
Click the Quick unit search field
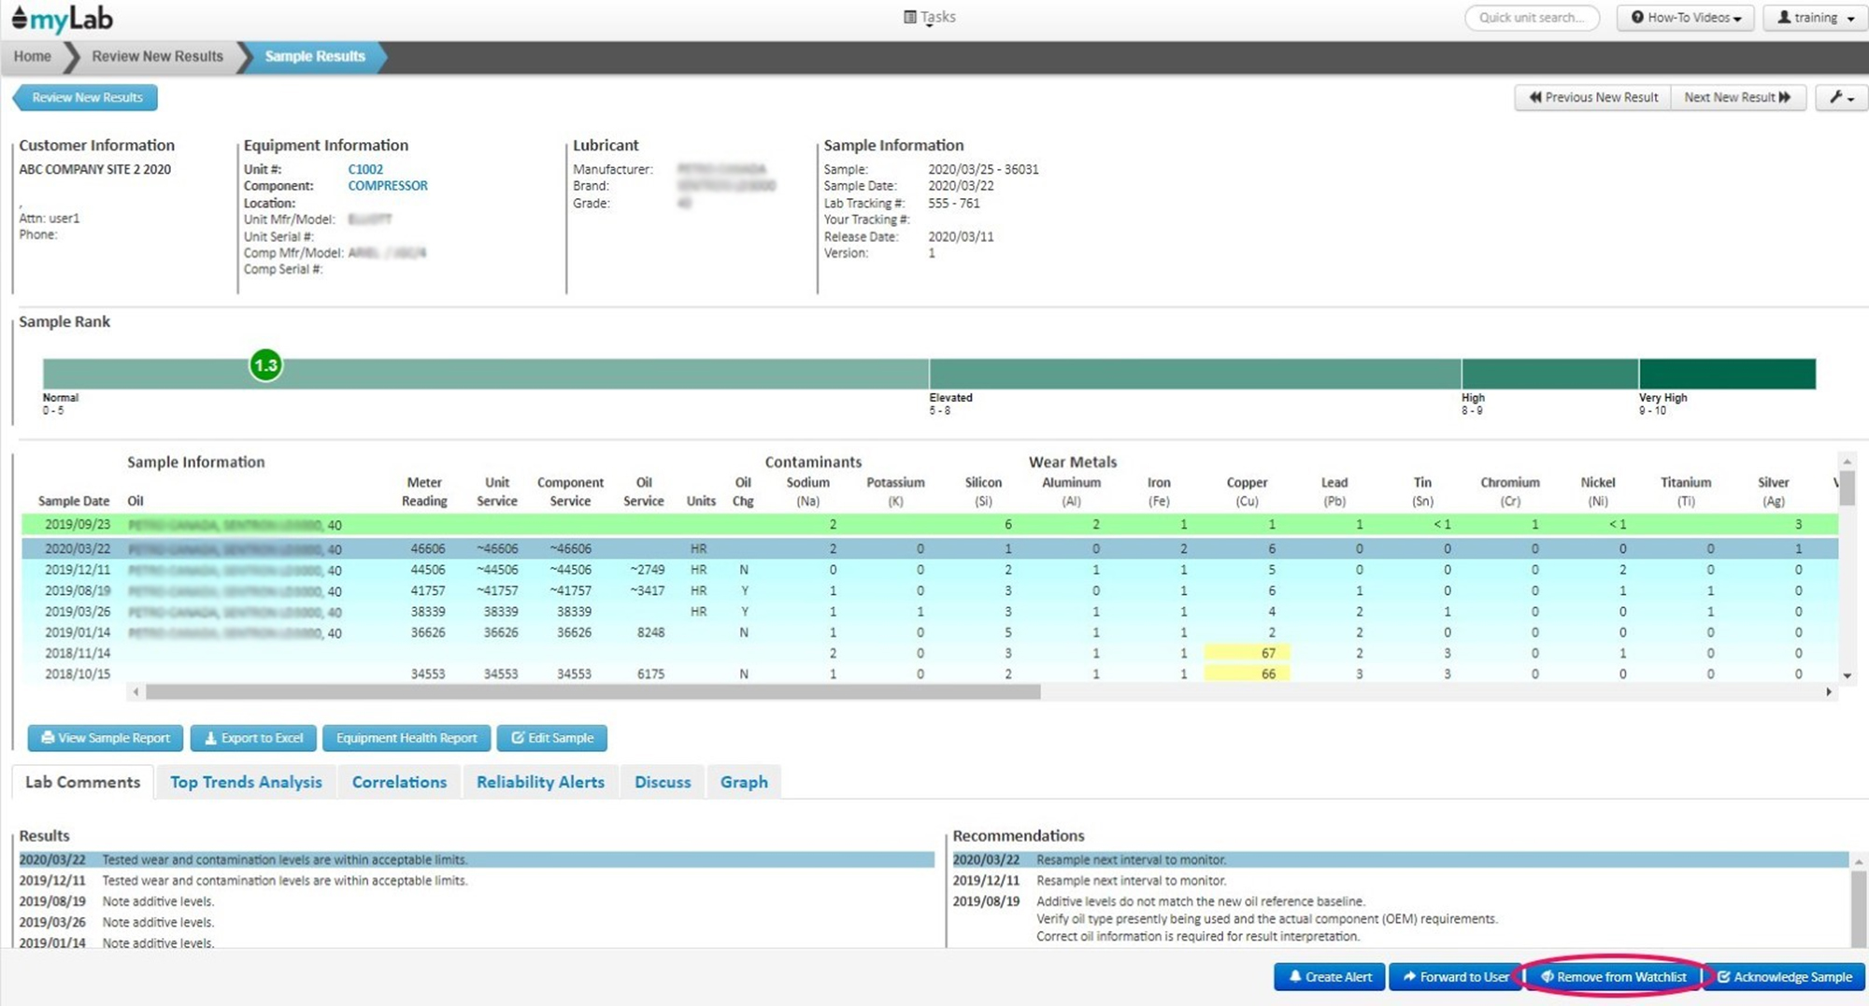(x=1532, y=18)
